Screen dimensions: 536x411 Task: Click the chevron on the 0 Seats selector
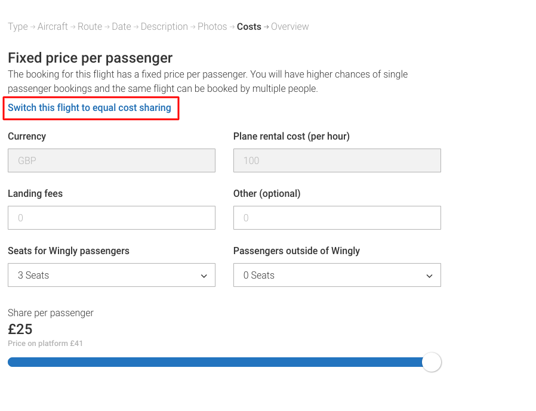tap(429, 276)
